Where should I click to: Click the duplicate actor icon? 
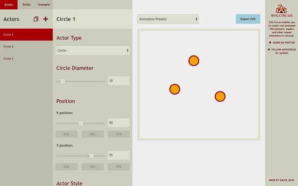tap(36, 19)
